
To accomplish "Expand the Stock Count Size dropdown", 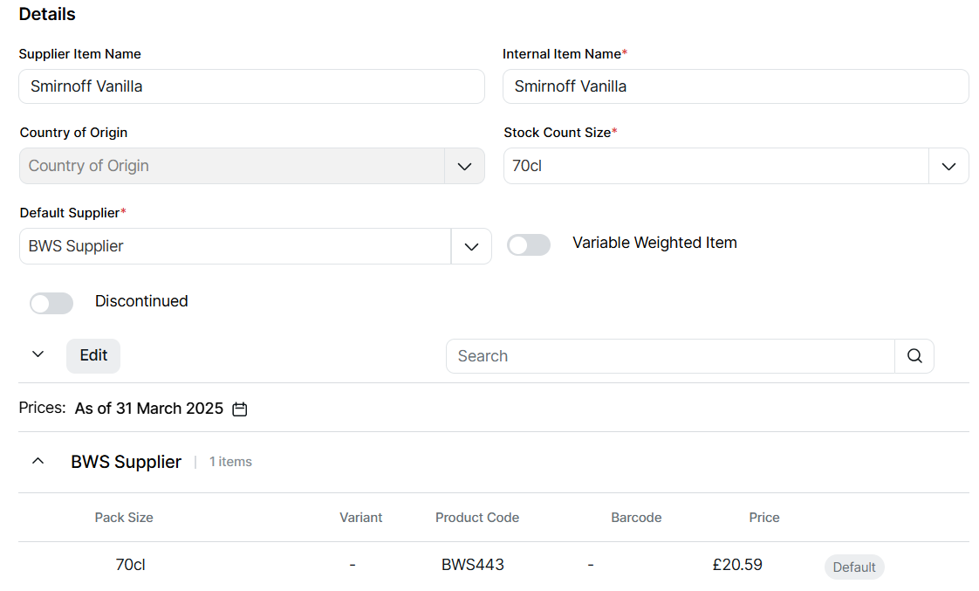I will click(x=948, y=166).
